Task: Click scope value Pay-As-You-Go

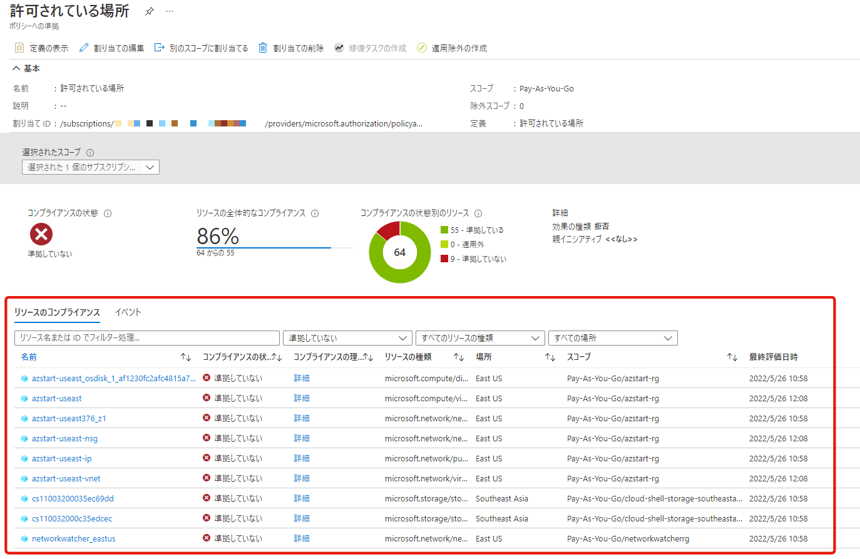Action: tap(546, 89)
